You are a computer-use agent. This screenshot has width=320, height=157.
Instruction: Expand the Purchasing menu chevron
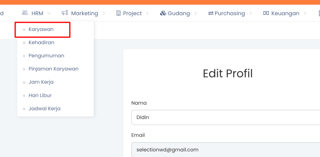click(251, 13)
